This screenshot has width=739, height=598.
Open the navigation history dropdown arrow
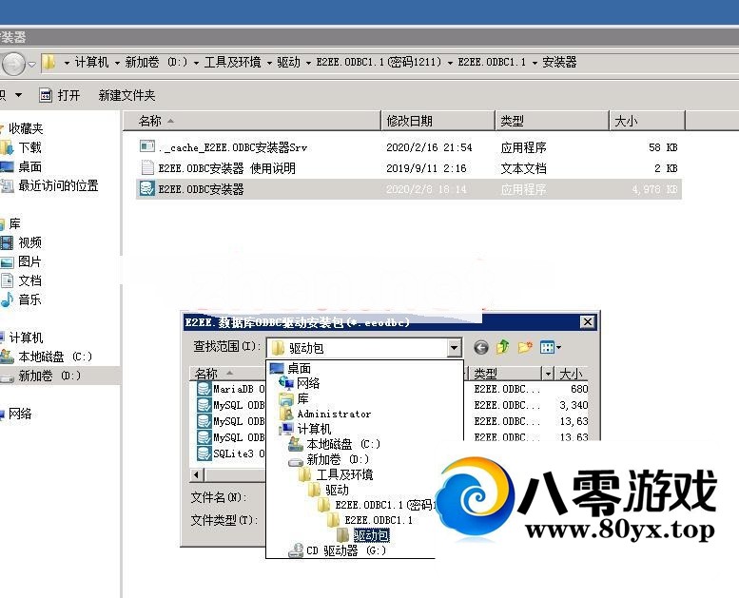point(31,64)
